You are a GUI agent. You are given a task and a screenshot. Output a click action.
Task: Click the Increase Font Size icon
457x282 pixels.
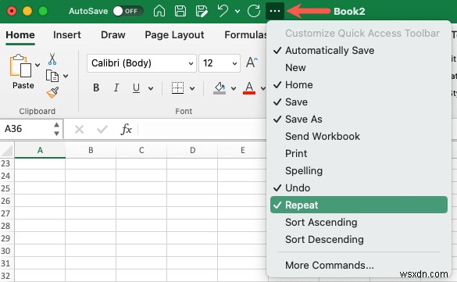[252, 62]
